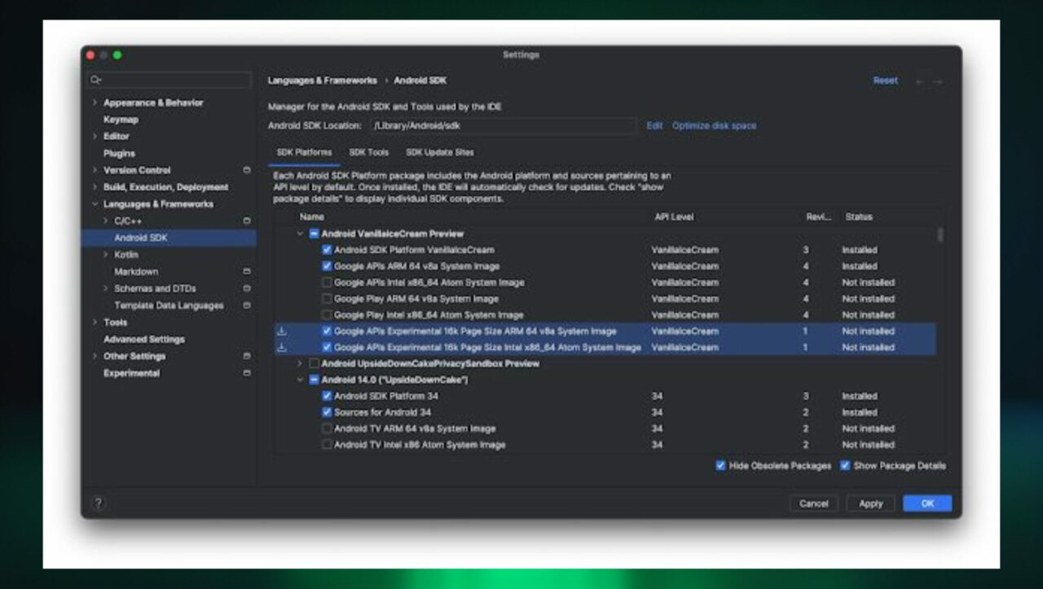Uncheck Android SDK Platform VanillaIceCream
This screenshot has height=589, width=1043.
point(327,250)
